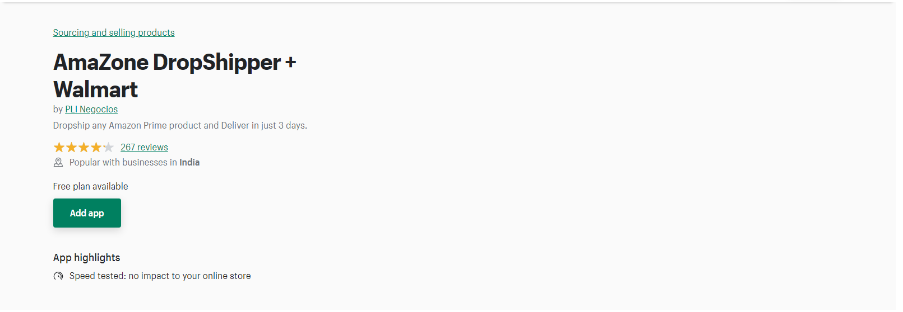
Task: Click the Free plan available label
Action: point(91,187)
